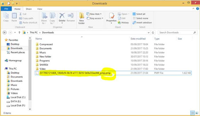
Task: Select the _pmp.pmp file
Action: (113, 73)
